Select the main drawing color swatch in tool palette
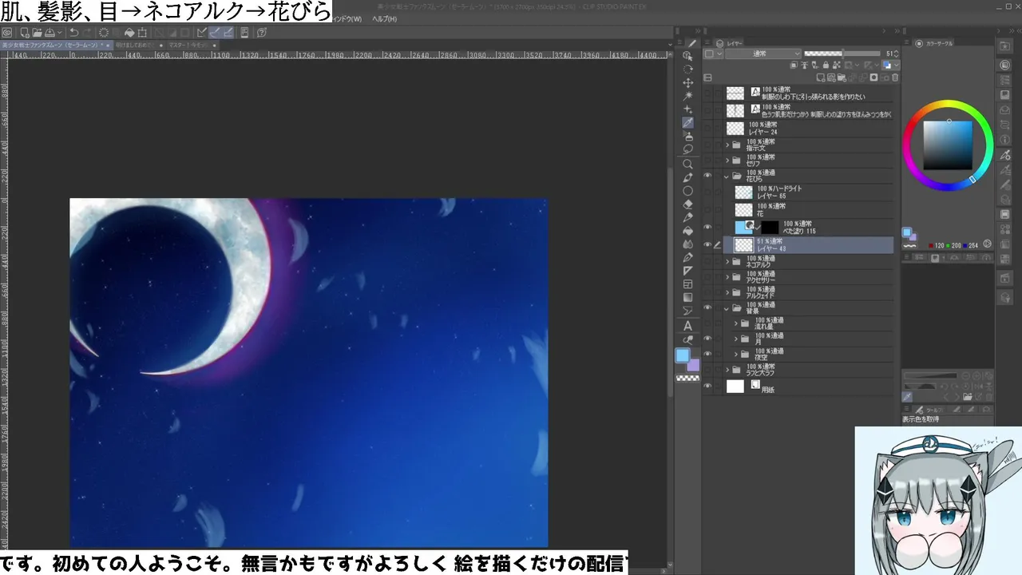The width and height of the screenshot is (1022, 575). click(683, 355)
